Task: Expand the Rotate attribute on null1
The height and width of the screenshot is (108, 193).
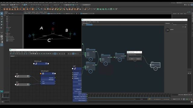Action: click(74, 75)
